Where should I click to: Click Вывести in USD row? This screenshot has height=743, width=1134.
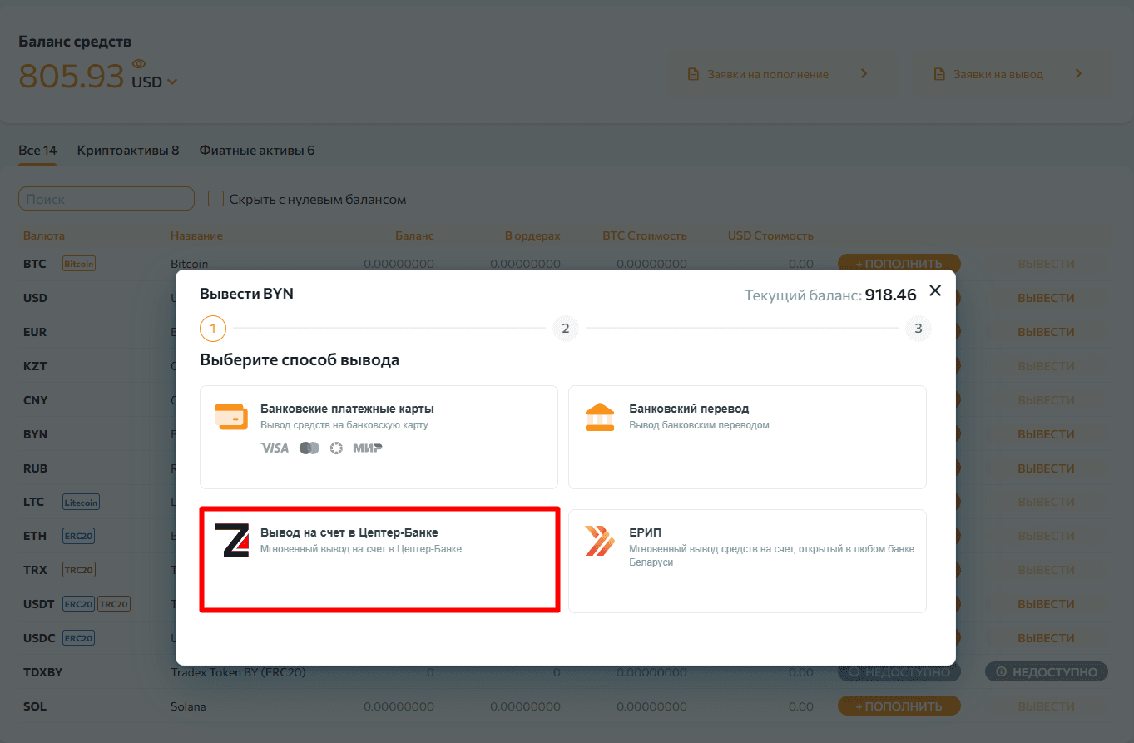pyautogui.click(x=1047, y=298)
